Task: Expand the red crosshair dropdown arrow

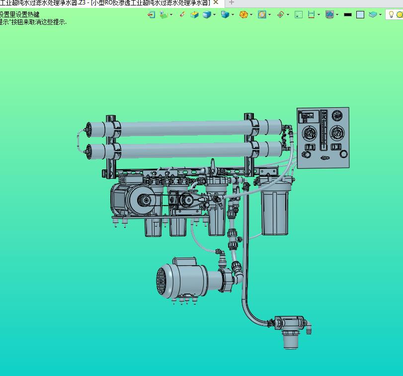Action: pos(288,14)
